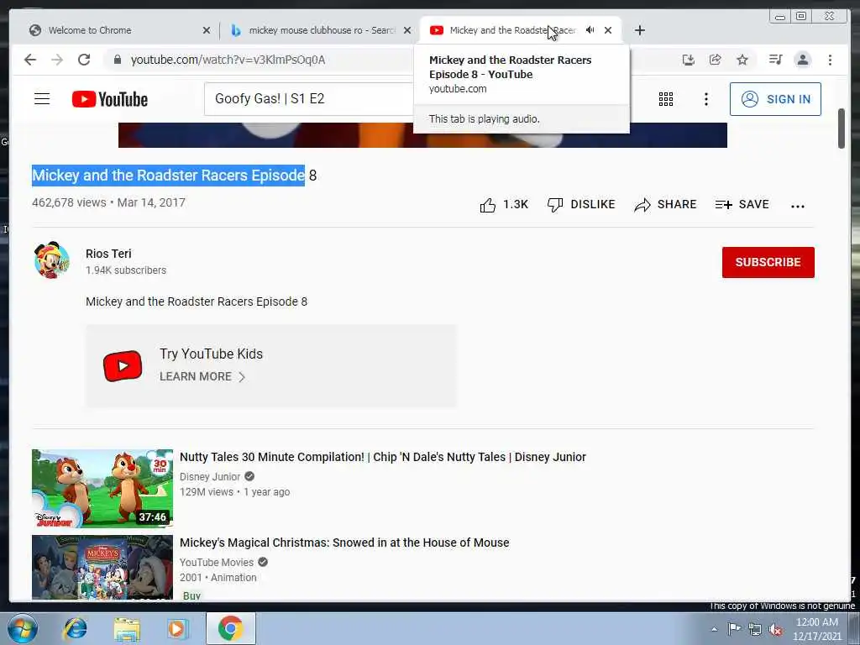Open the YouTube hamburger guide menu
This screenshot has height=645, width=860.
tap(42, 99)
